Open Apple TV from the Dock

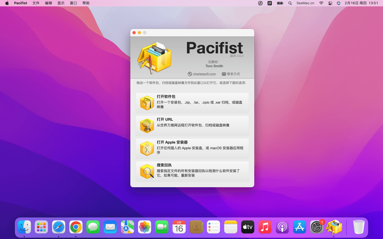click(x=248, y=227)
